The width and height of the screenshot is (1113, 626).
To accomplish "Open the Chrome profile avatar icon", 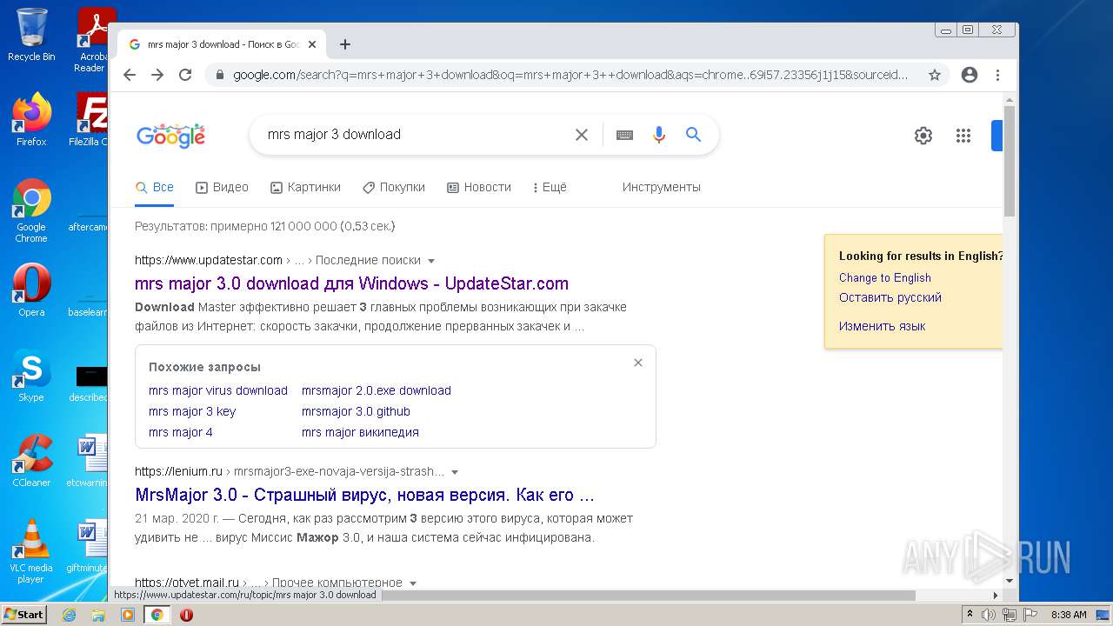I will tap(970, 75).
